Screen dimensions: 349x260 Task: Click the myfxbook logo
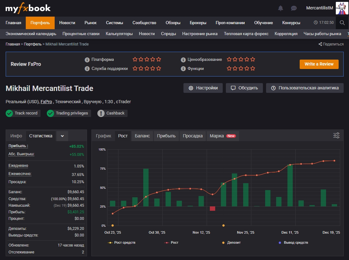[28, 8]
